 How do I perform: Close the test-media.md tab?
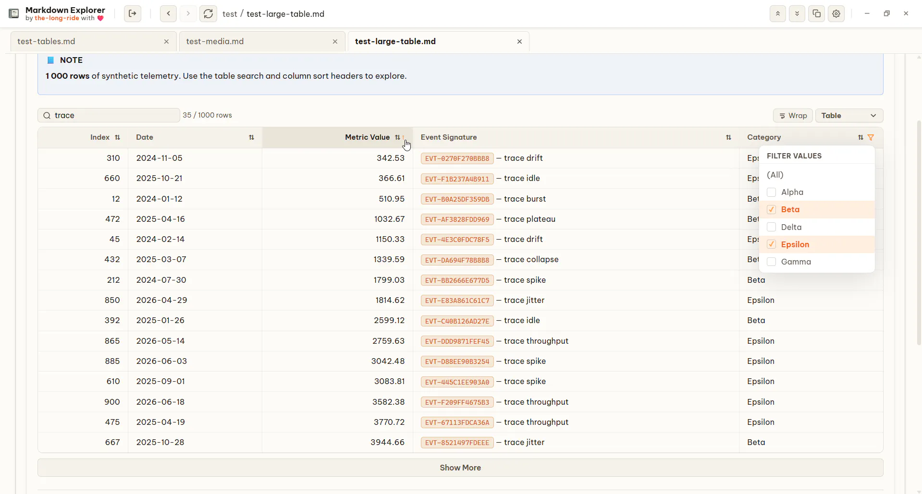pos(335,42)
